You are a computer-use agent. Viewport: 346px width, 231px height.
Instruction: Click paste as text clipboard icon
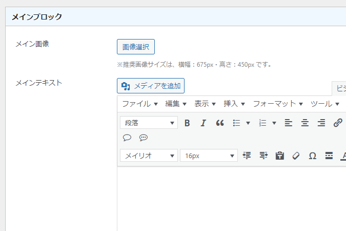279,156
